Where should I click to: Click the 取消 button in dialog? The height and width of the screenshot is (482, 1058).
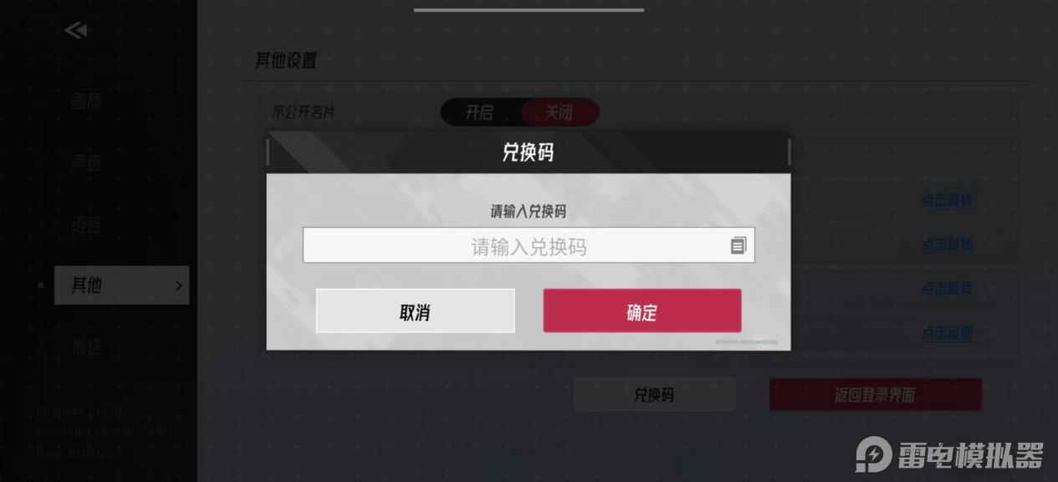tap(415, 311)
